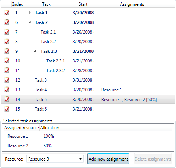Expand the Task 1 node
The width and height of the screenshot is (176, 168).
30,12
